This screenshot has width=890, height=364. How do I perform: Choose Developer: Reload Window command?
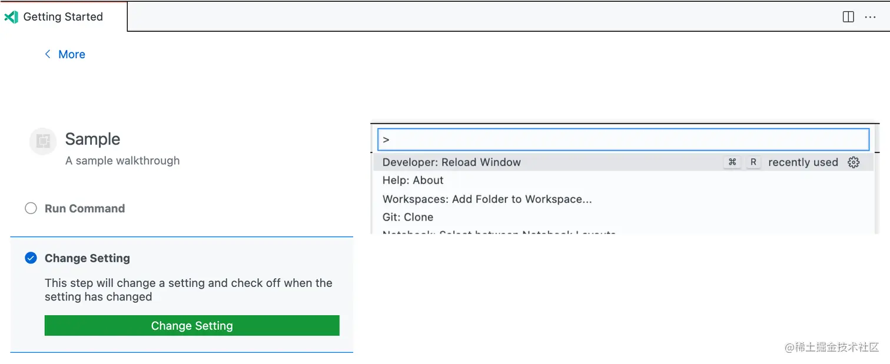(623, 162)
